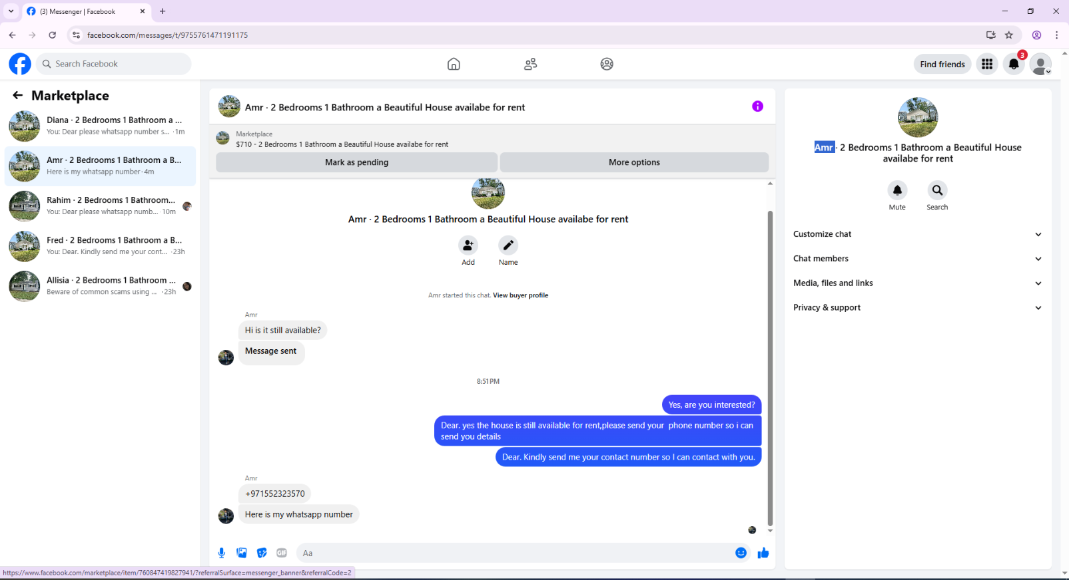This screenshot has height=580, width=1069.
Task: Click the "Here is my whatsapp number" message
Action: pyautogui.click(x=298, y=514)
